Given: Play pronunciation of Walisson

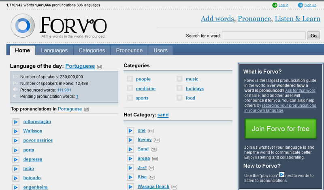Looking at the screenshot, I should coord(16,131).
